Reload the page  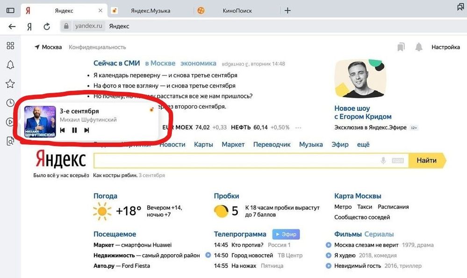47,27
